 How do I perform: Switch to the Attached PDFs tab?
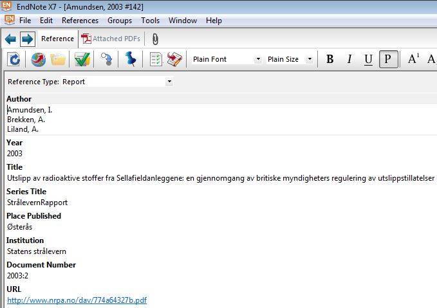pos(111,39)
